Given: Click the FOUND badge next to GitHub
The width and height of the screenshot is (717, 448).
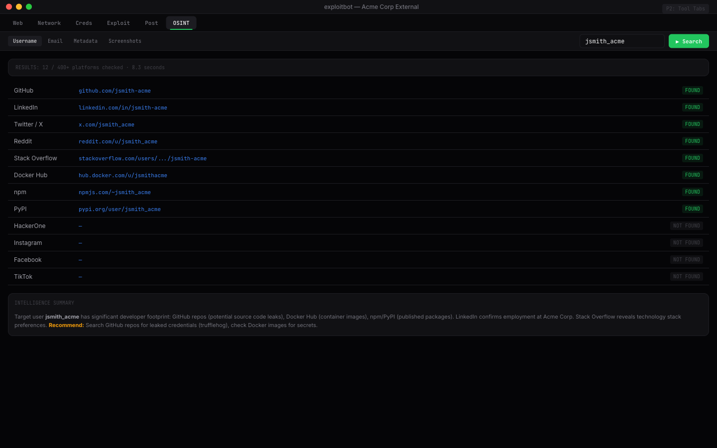Looking at the screenshot, I should click(692, 90).
